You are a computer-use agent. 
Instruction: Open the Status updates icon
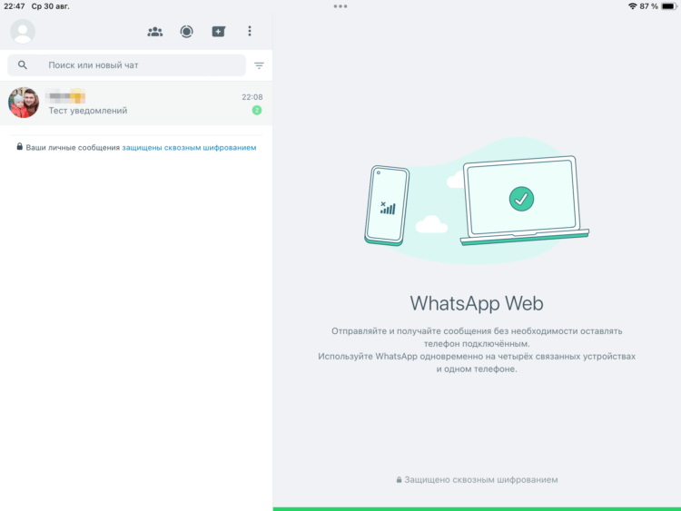coord(187,31)
